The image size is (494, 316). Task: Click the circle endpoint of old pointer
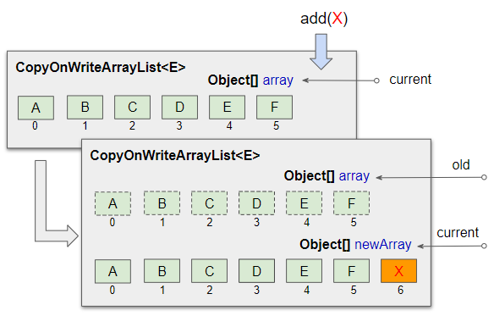pyautogui.click(x=484, y=177)
